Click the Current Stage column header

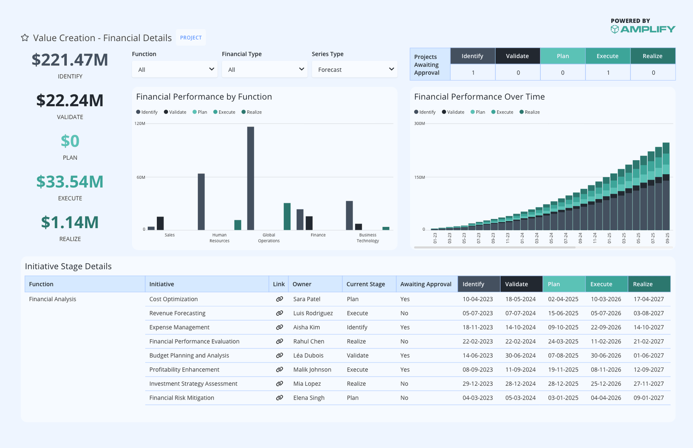(366, 284)
